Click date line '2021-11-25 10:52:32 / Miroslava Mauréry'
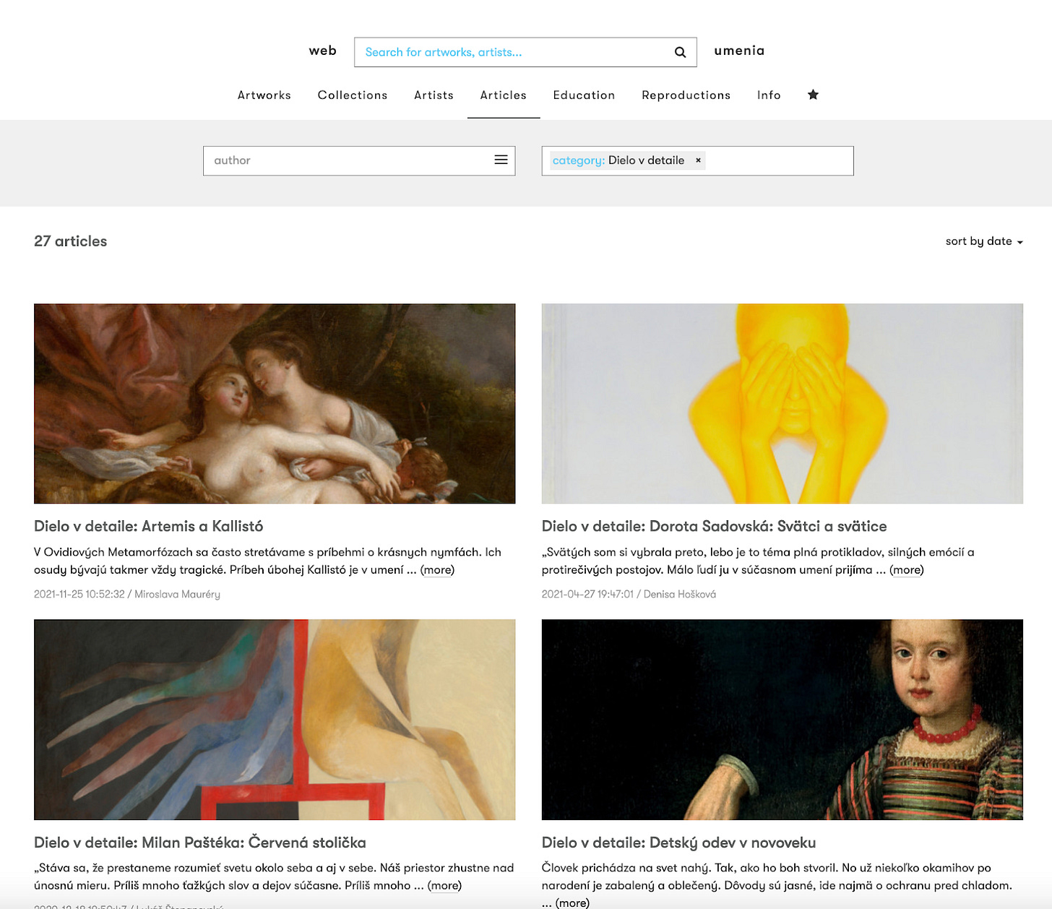This screenshot has width=1052, height=909. pos(127,594)
